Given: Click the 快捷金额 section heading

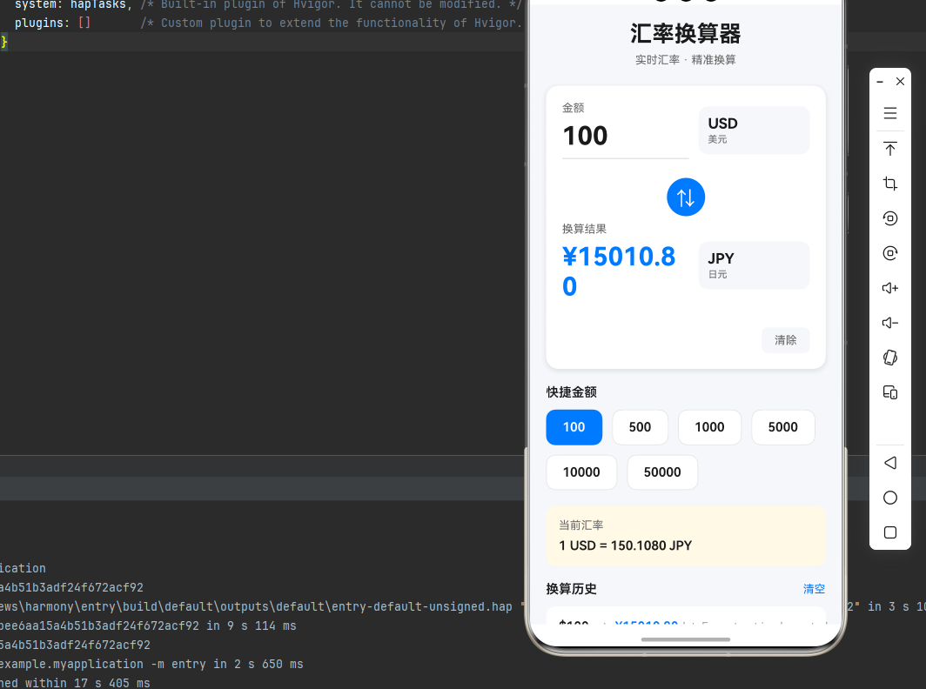Looking at the screenshot, I should point(571,392).
